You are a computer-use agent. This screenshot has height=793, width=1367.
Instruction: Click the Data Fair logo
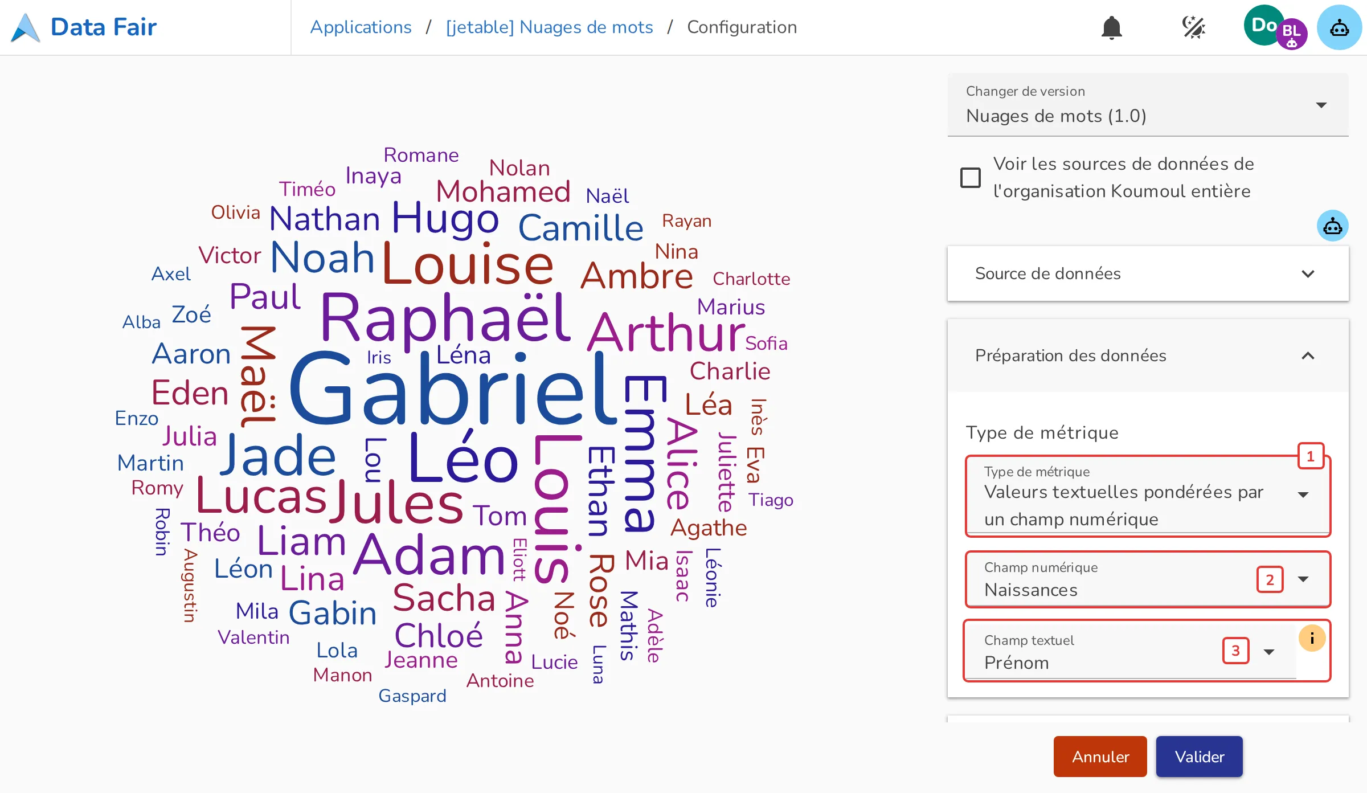[x=26, y=27]
